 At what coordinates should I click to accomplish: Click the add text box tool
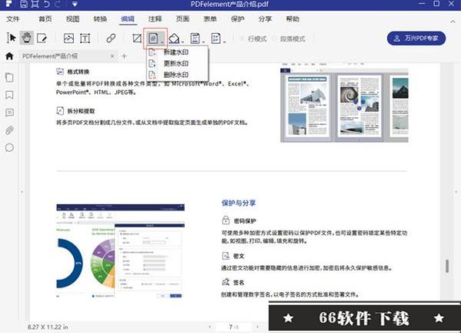tap(85, 39)
